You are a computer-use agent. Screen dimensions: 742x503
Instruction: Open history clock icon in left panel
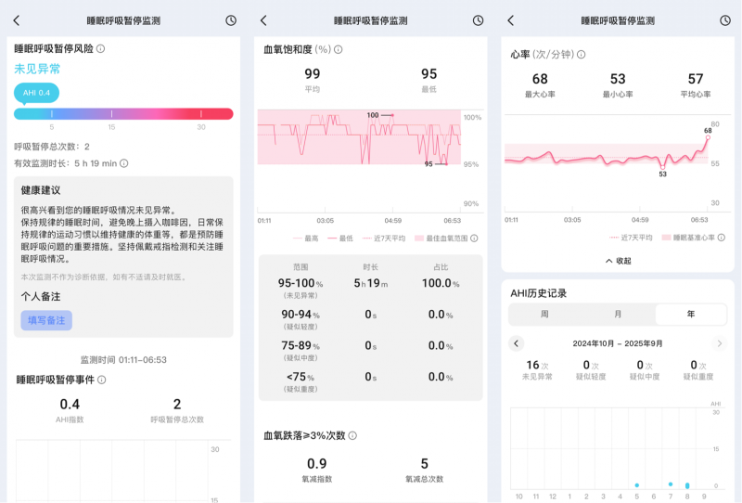point(231,20)
